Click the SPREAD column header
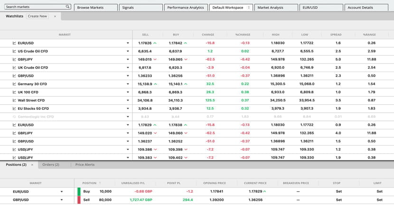The image size is (394, 206). click(x=336, y=35)
